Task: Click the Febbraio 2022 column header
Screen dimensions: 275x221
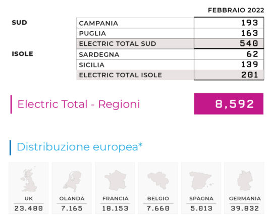Action: tap(236, 10)
